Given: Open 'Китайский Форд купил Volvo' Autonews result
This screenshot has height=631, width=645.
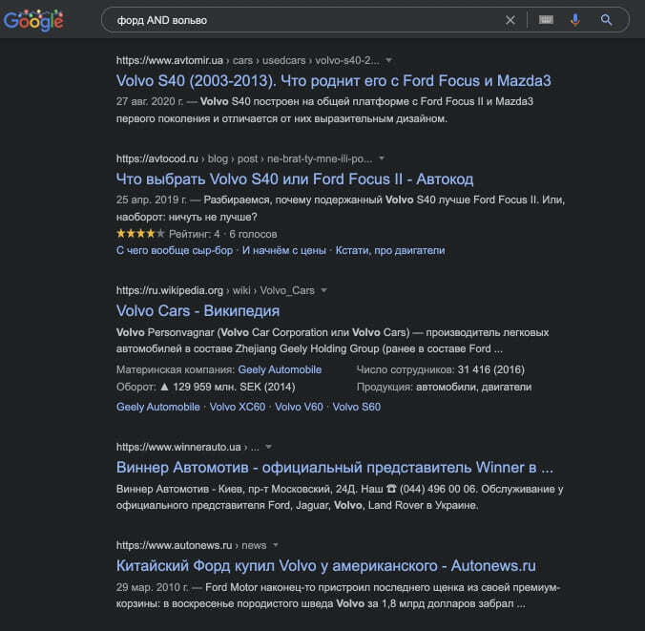Looking at the screenshot, I should pyautogui.click(x=326, y=565).
